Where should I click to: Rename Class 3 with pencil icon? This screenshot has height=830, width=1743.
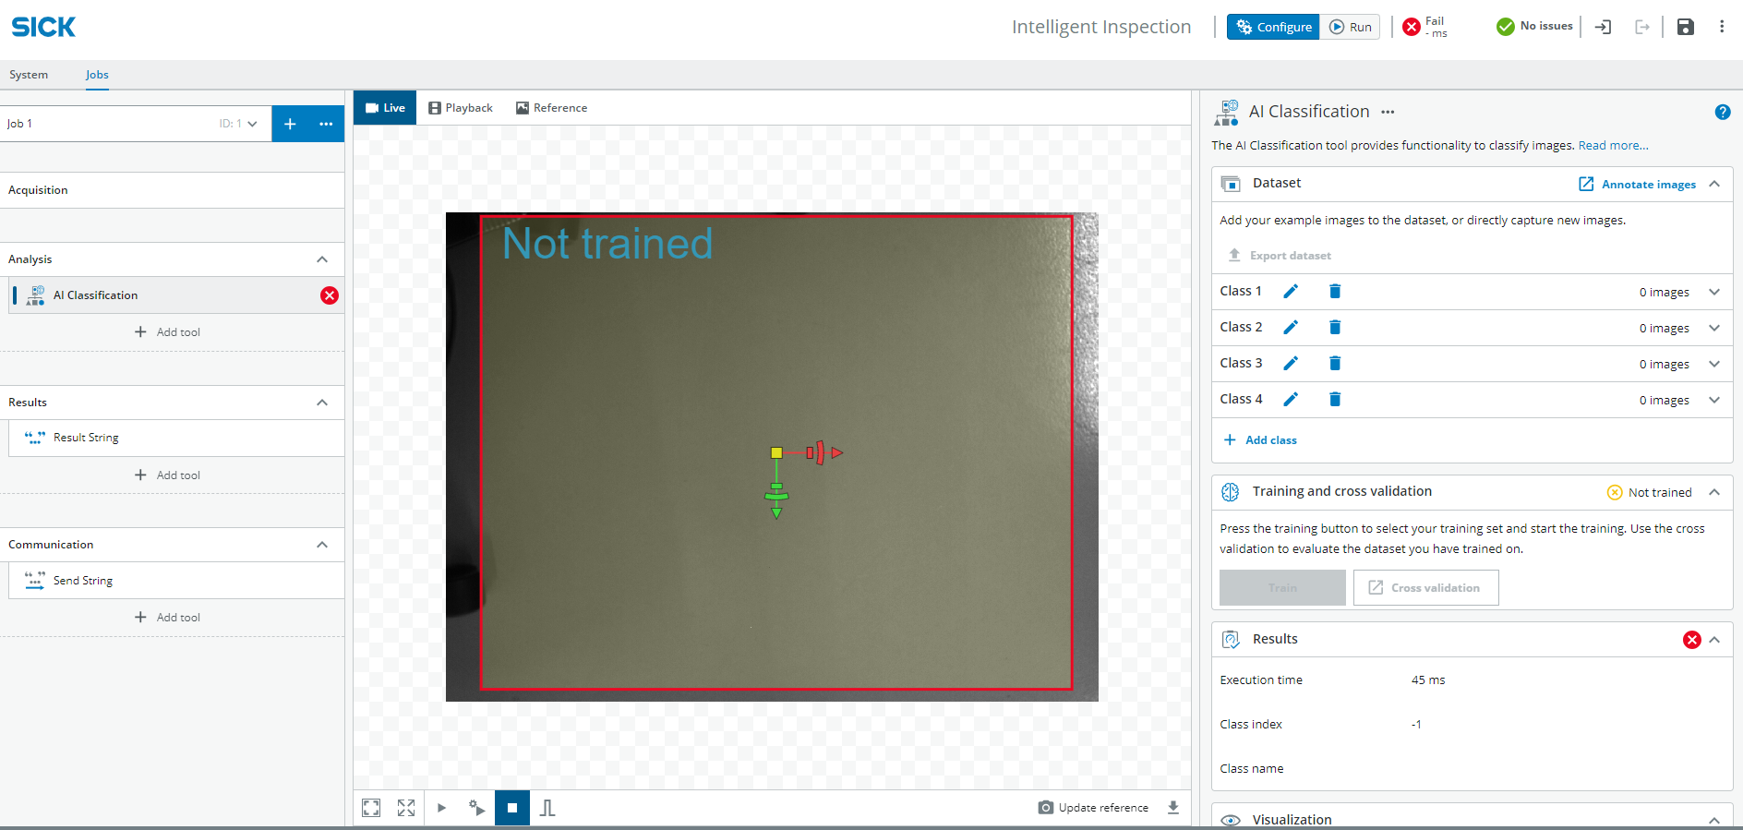1291,364
